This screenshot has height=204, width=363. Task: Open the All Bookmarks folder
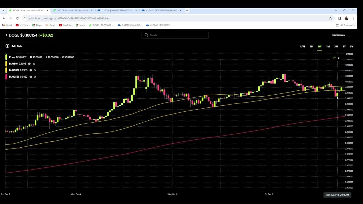pos(345,25)
